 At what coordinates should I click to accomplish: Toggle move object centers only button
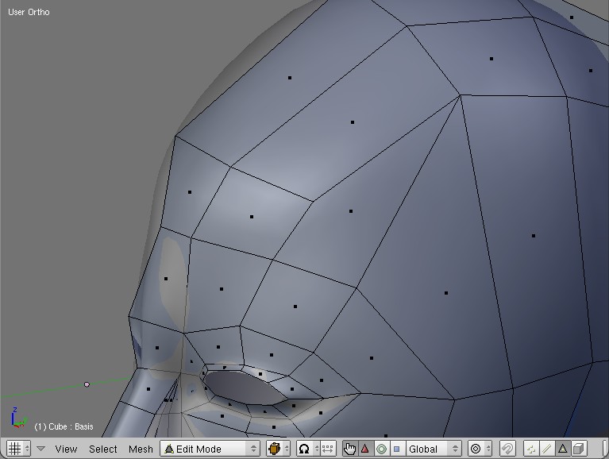click(328, 449)
